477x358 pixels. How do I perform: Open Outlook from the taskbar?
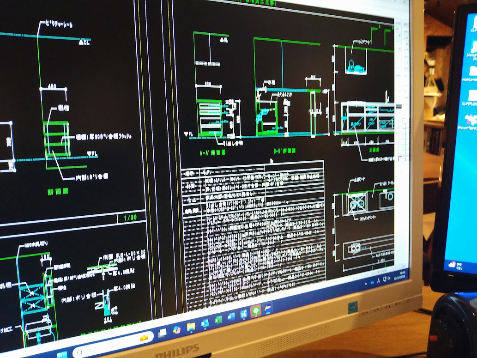point(205,322)
